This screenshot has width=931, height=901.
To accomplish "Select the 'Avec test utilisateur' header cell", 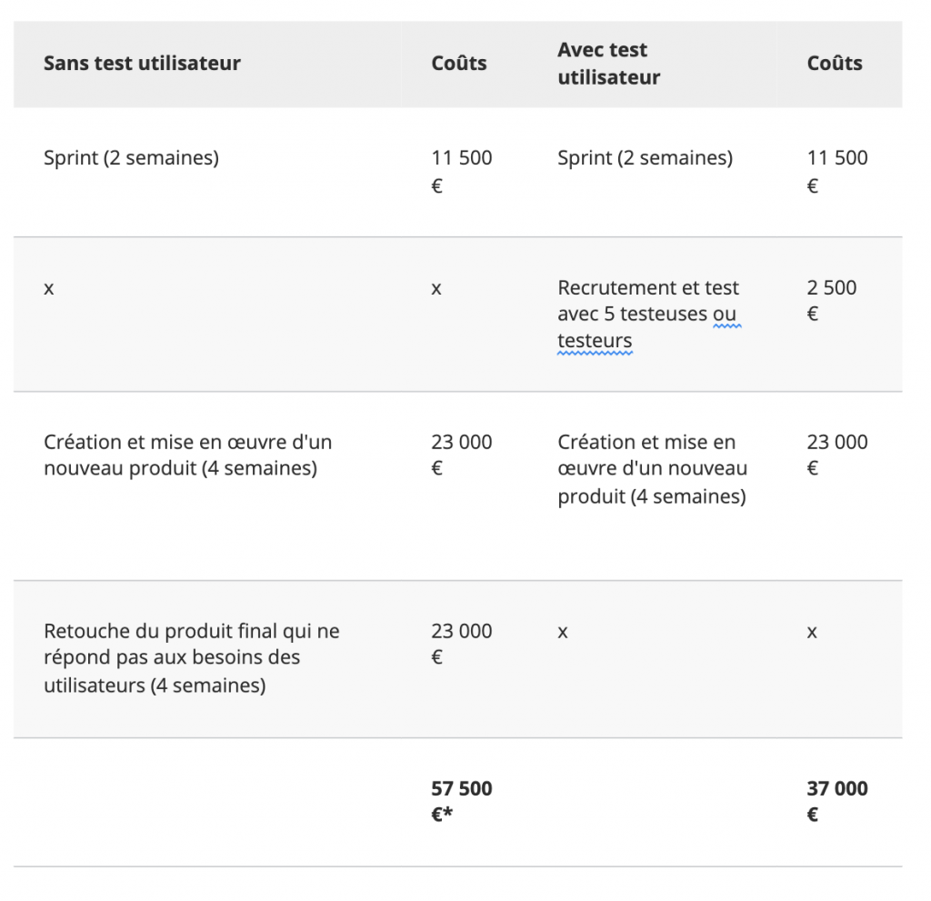I will (608, 64).
